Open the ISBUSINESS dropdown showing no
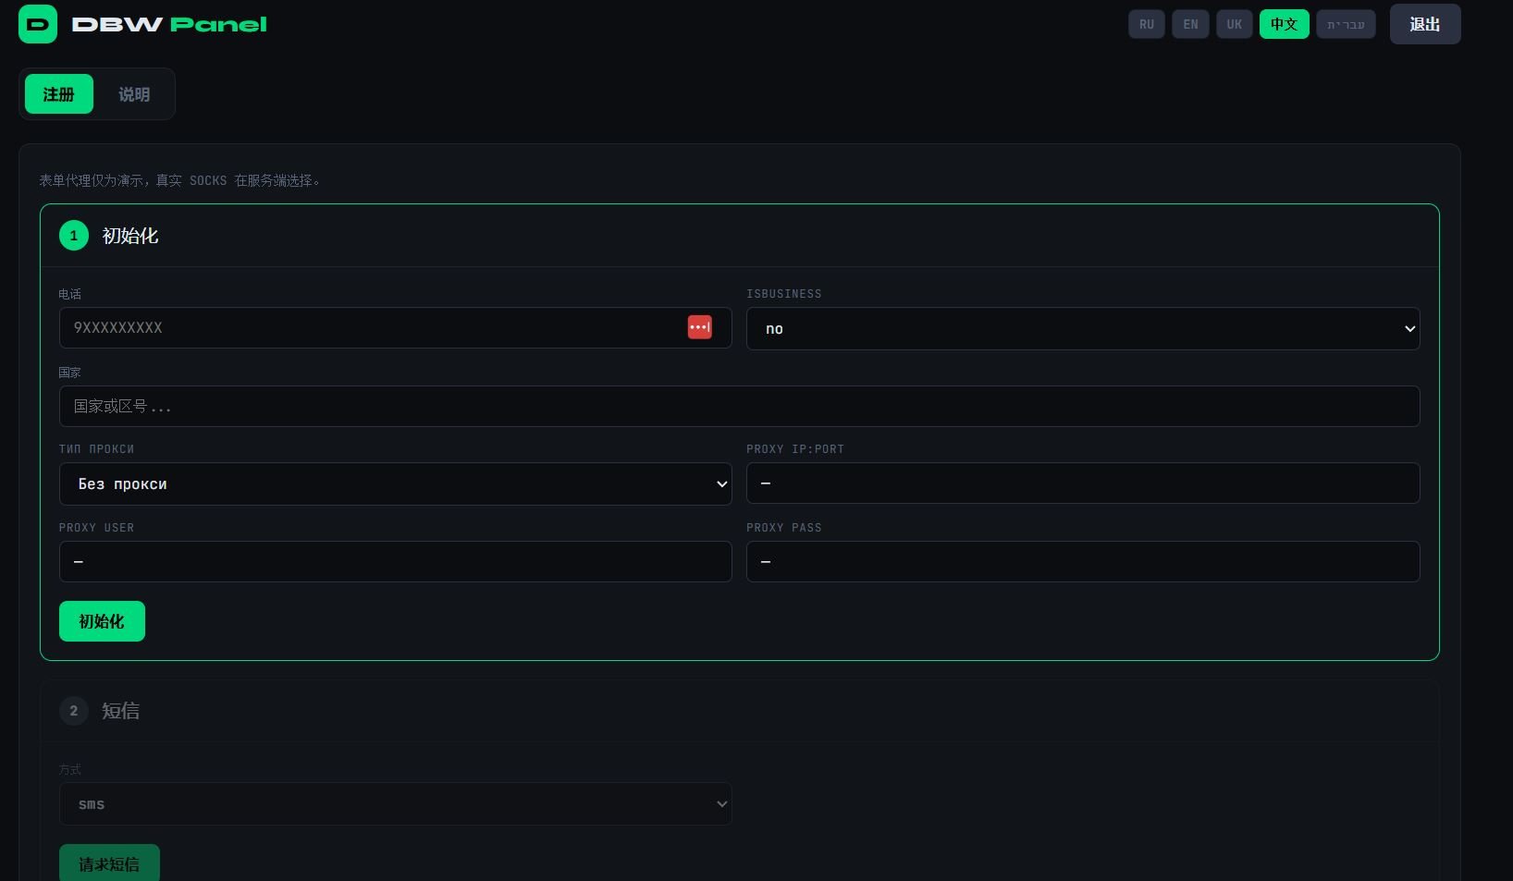The width and height of the screenshot is (1513, 881). click(1083, 328)
